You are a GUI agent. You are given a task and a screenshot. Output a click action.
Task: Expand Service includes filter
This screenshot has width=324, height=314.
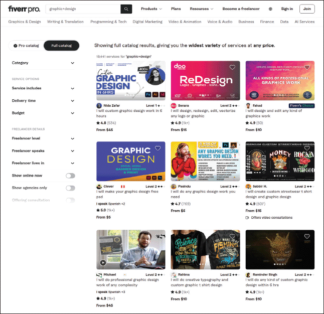[x=43, y=88]
